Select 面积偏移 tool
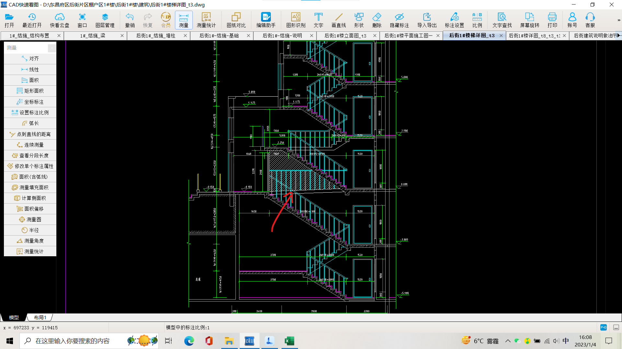Viewport: 622px width, 349px height. (x=30, y=209)
